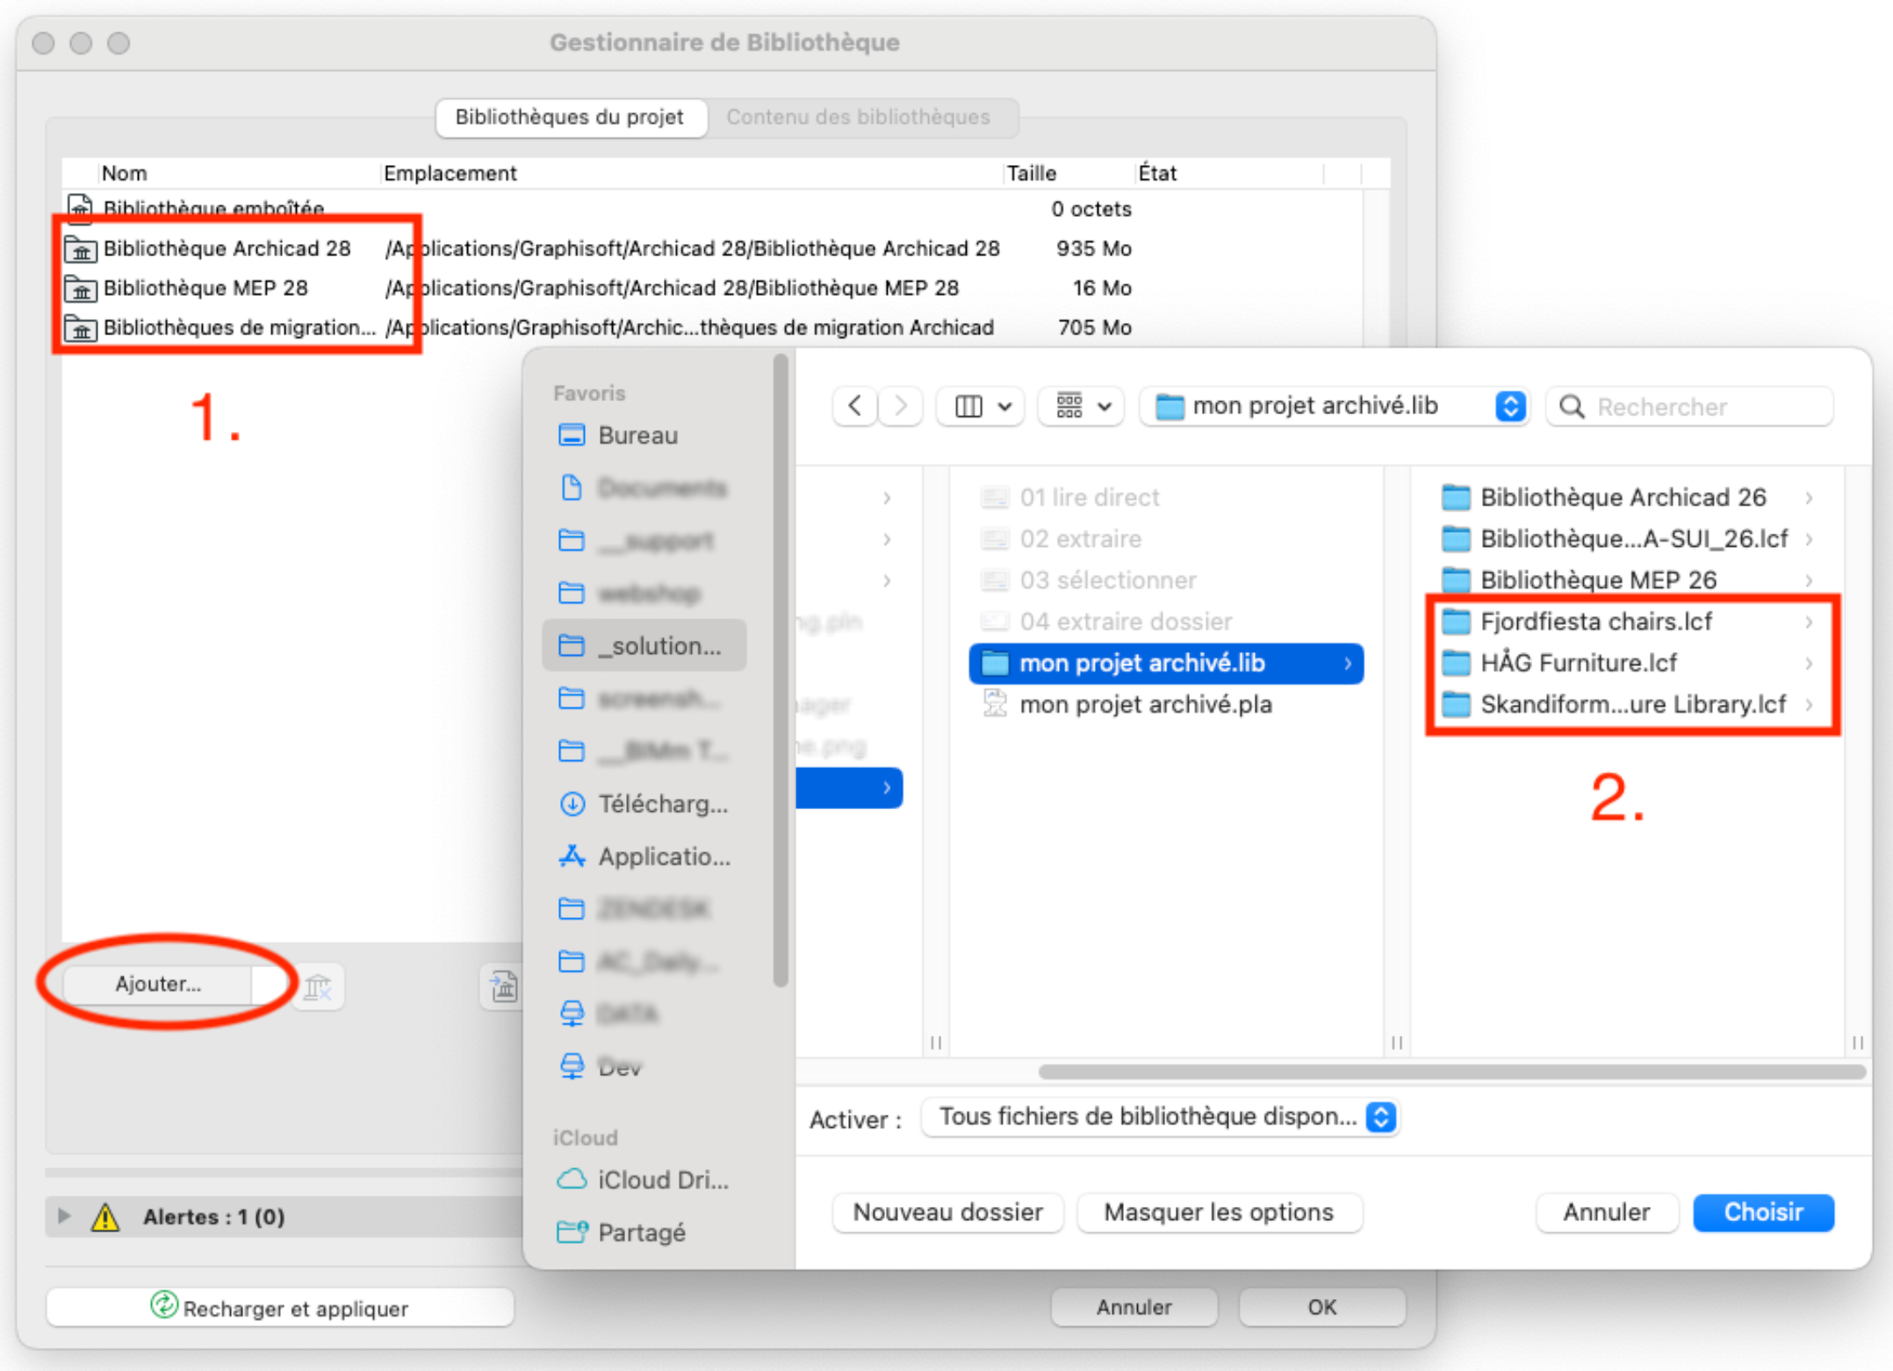Click the Nouveau dossier button

(x=948, y=1213)
